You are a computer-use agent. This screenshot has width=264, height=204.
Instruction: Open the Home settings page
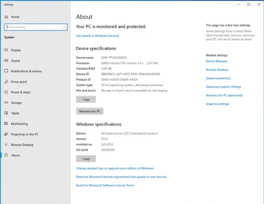[15, 17]
